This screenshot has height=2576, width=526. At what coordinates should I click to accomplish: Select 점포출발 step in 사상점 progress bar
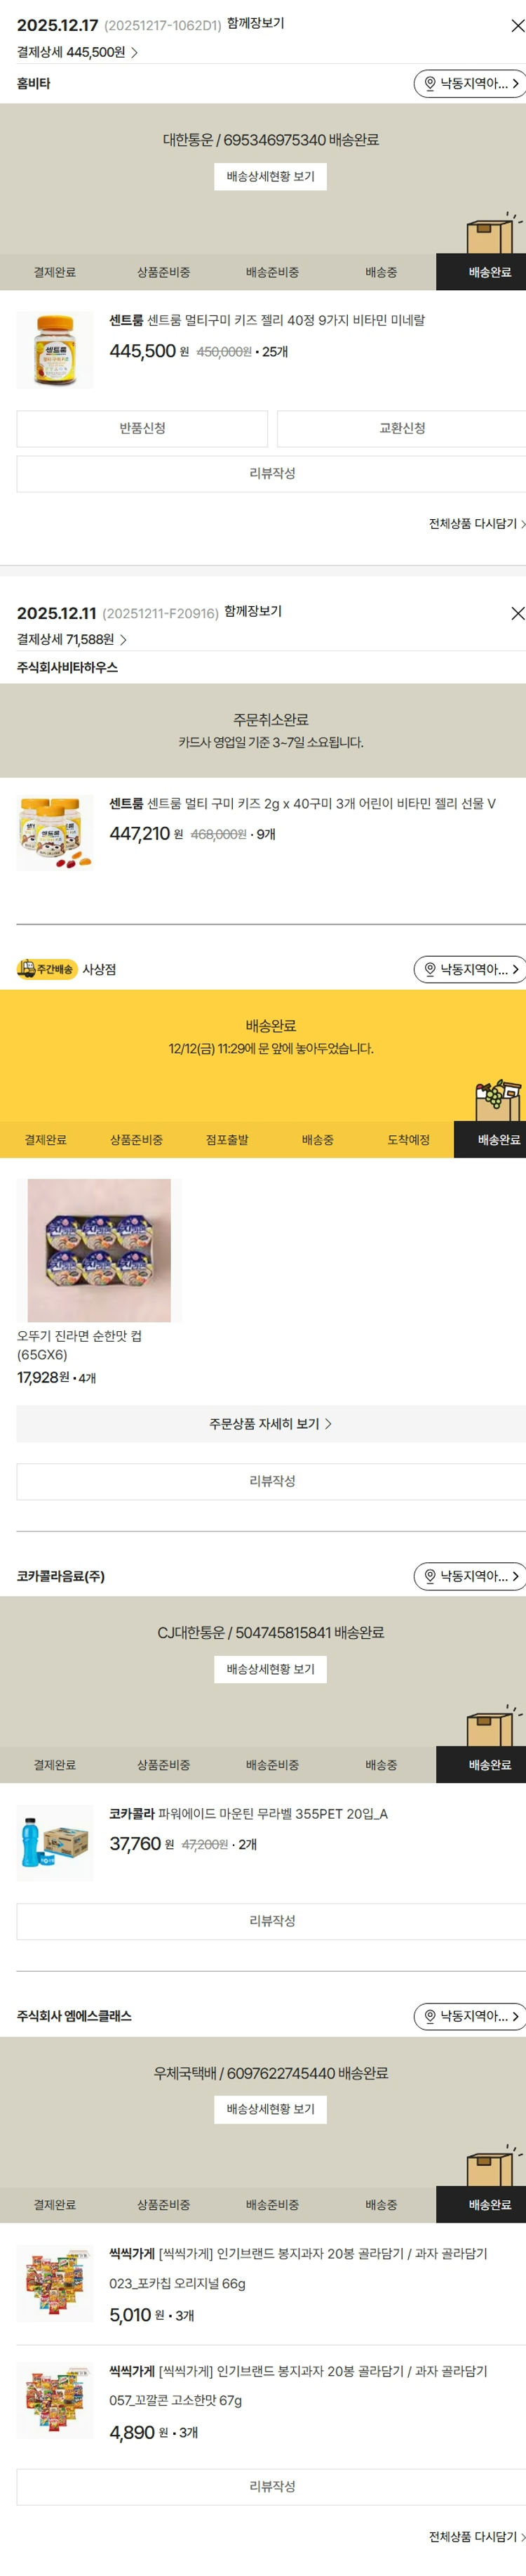pyautogui.click(x=227, y=1140)
